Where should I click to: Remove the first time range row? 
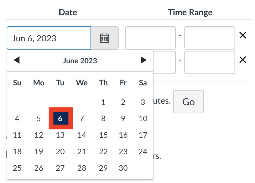point(243,35)
